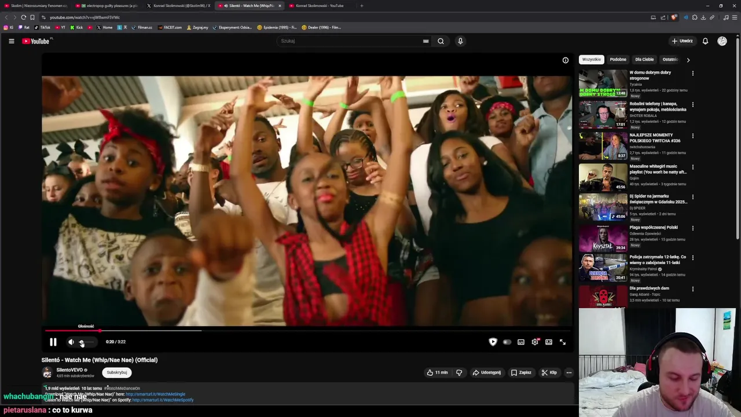The height and width of the screenshot is (417, 741).
Task: Like the video, 11 mln
Action: click(437, 372)
